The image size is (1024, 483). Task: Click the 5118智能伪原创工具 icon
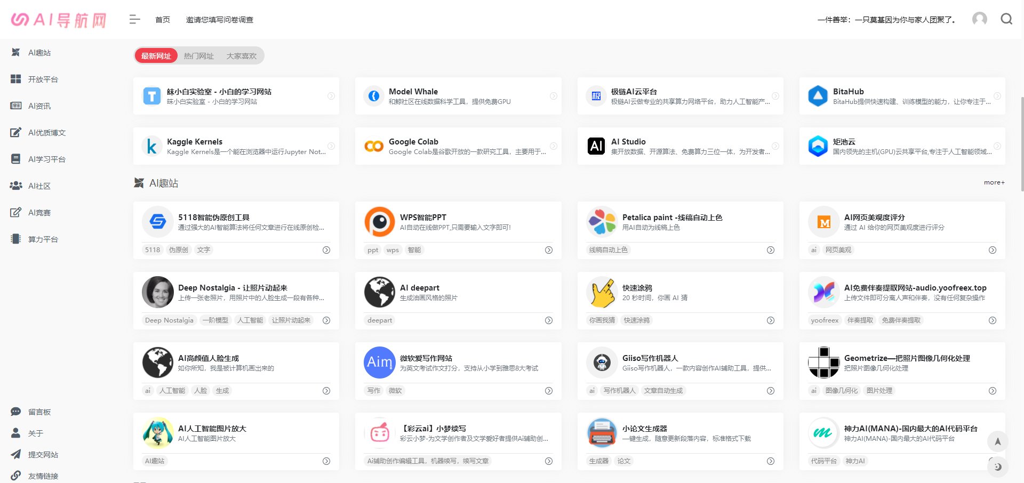pyautogui.click(x=158, y=222)
